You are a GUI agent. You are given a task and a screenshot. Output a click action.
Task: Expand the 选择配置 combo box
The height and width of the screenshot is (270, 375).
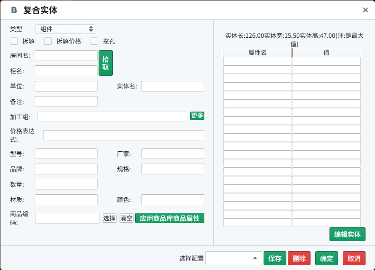point(234,258)
